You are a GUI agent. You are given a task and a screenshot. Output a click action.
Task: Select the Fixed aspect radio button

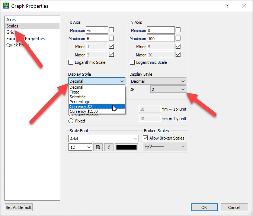tap(71, 121)
